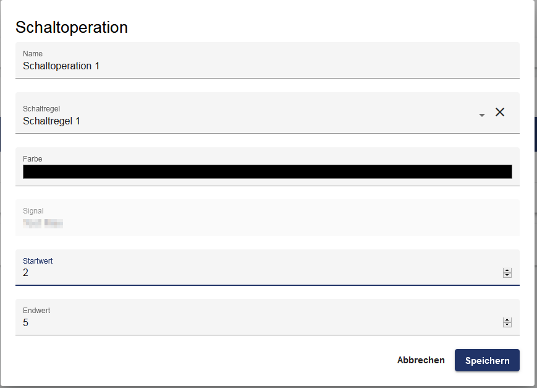Click the Name field label
The width and height of the screenshot is (537, 388).
click(x=33, y=54)
